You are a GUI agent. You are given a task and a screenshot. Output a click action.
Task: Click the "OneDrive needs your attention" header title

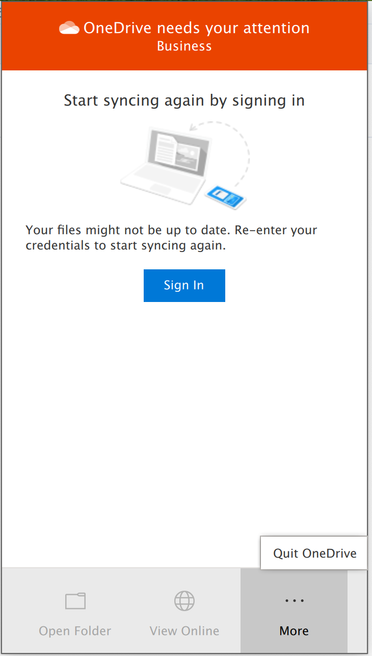click(196, 28)
